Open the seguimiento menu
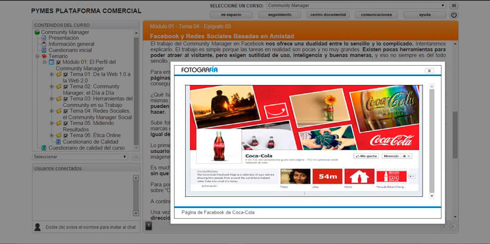 (280, 15)
